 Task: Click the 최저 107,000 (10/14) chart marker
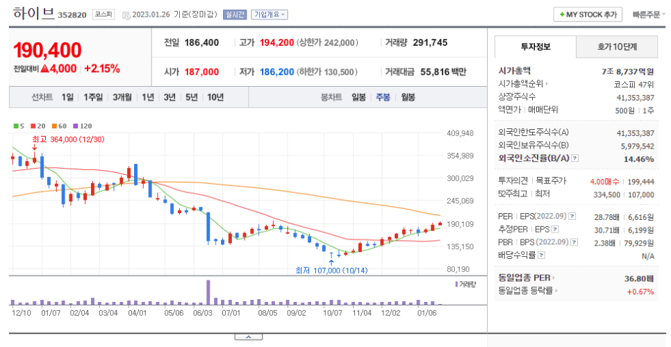pos(331,271)
